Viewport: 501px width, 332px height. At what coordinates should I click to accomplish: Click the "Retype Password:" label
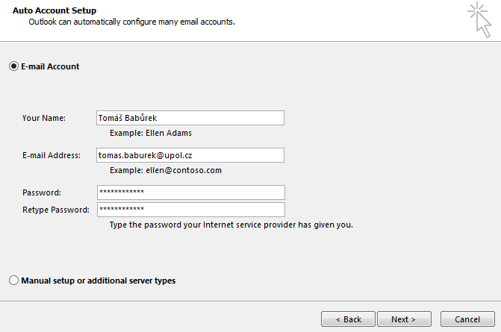tap(56, 210)
